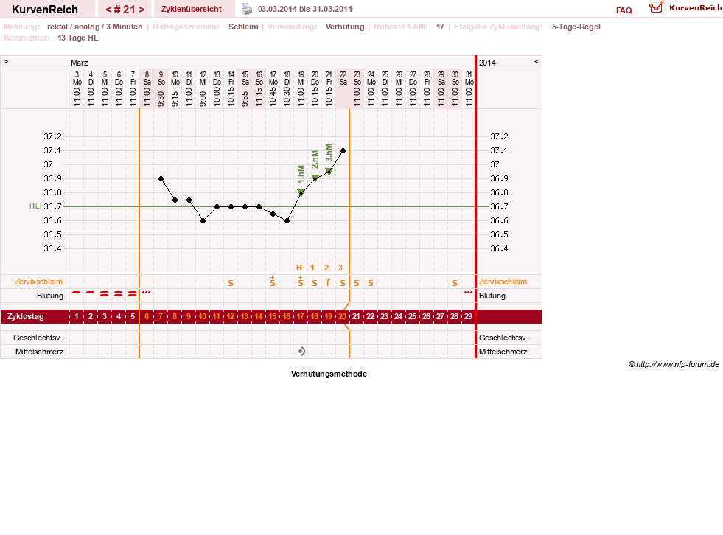Viewport: 723px width, 535px height.
Task: Click cervical mucus S+ on day 17
Action: [301, 282]
